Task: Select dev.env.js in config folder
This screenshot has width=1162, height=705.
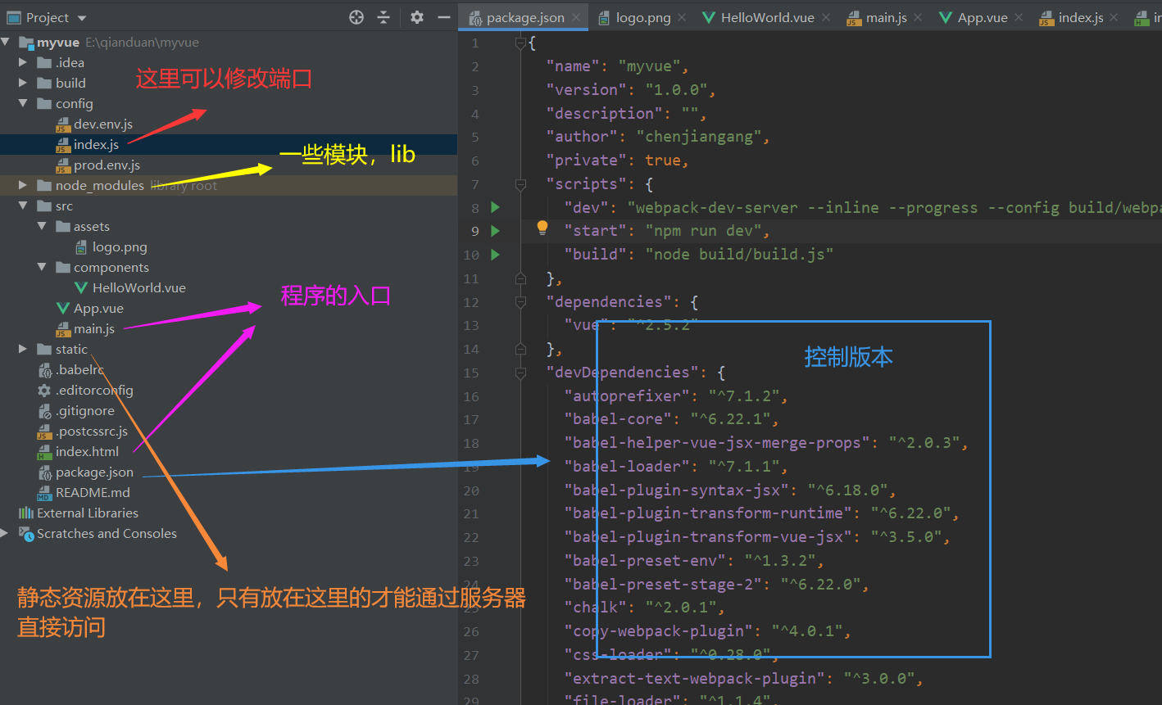Action: (102, 124)
